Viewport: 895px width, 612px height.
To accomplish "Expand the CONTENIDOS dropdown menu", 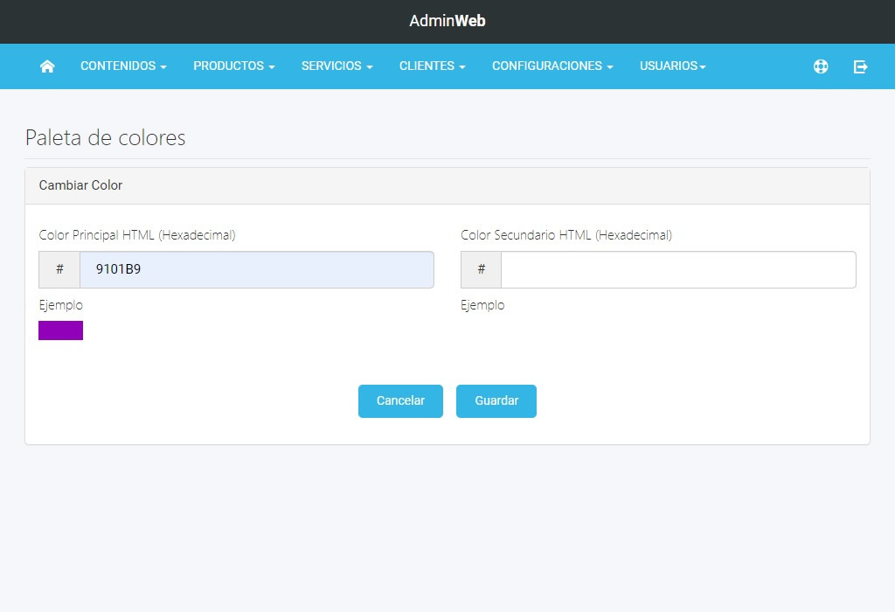I will (x=122, y=66).
